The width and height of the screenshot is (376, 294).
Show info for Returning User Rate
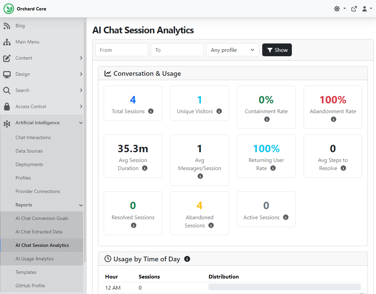[x=273, y=168]
